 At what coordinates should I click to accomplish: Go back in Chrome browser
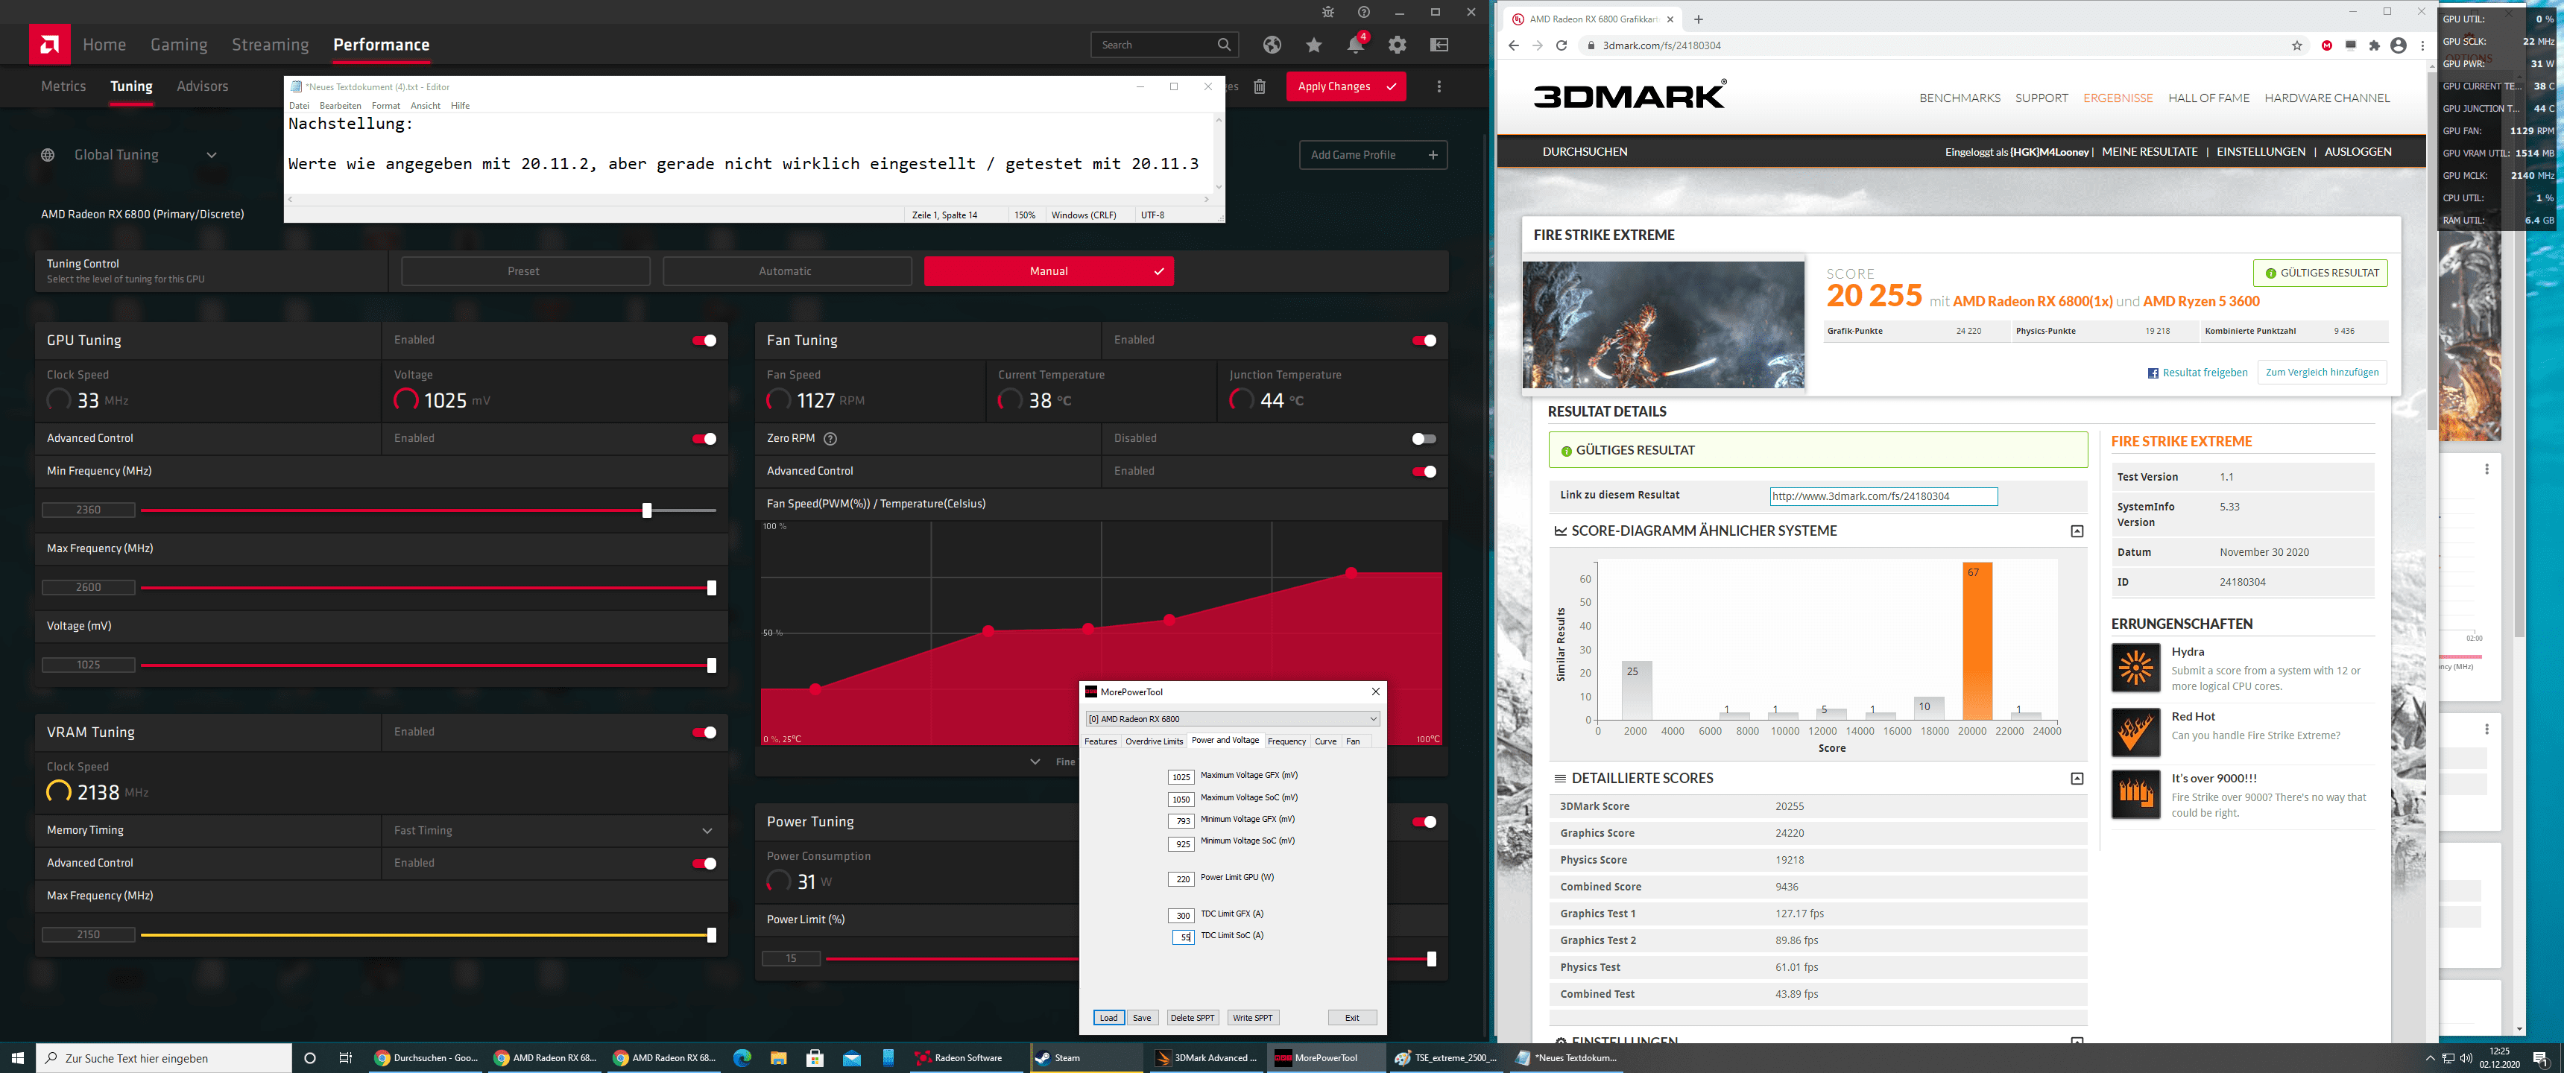(x=1513, y=45)
